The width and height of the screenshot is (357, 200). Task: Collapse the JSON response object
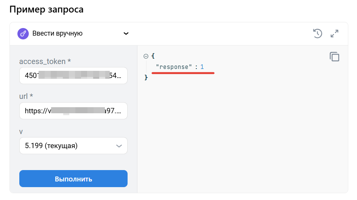click(x=146, y=56)
